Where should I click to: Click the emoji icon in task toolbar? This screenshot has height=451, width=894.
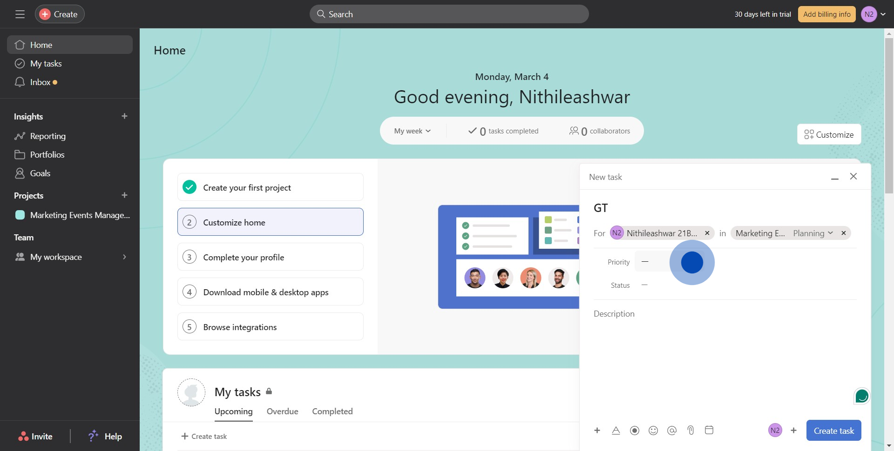pyautogui.click(x=653, y=431)
